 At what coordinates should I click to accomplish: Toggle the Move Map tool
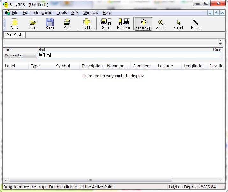(143, 24)
